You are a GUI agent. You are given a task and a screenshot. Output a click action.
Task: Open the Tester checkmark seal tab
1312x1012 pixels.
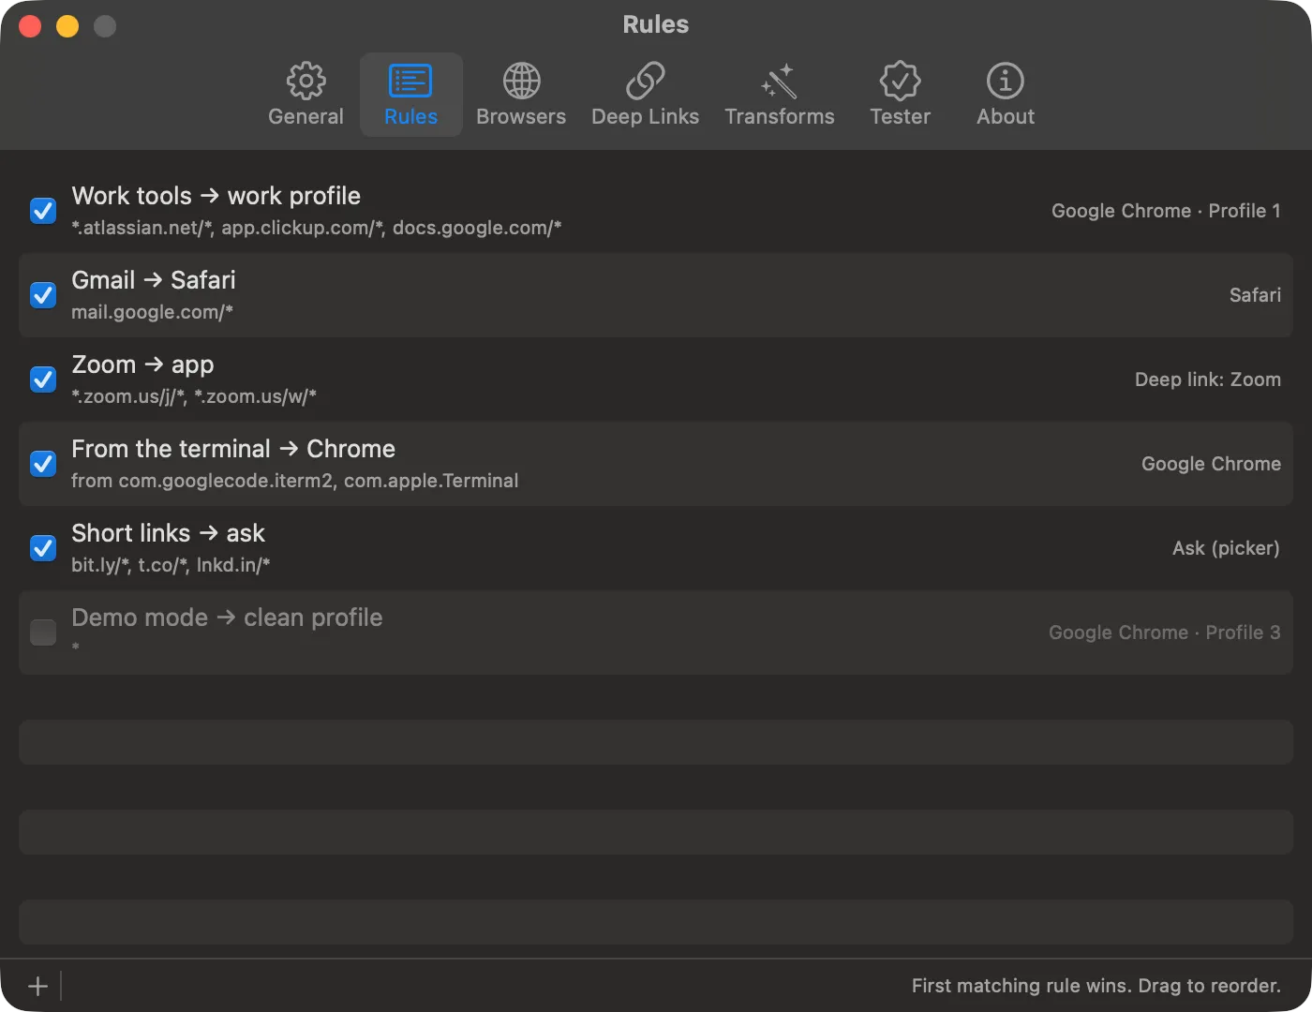point(900,95)
